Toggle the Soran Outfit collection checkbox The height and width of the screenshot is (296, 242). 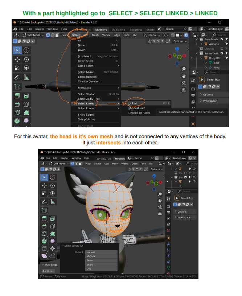(x=222, y=53)
